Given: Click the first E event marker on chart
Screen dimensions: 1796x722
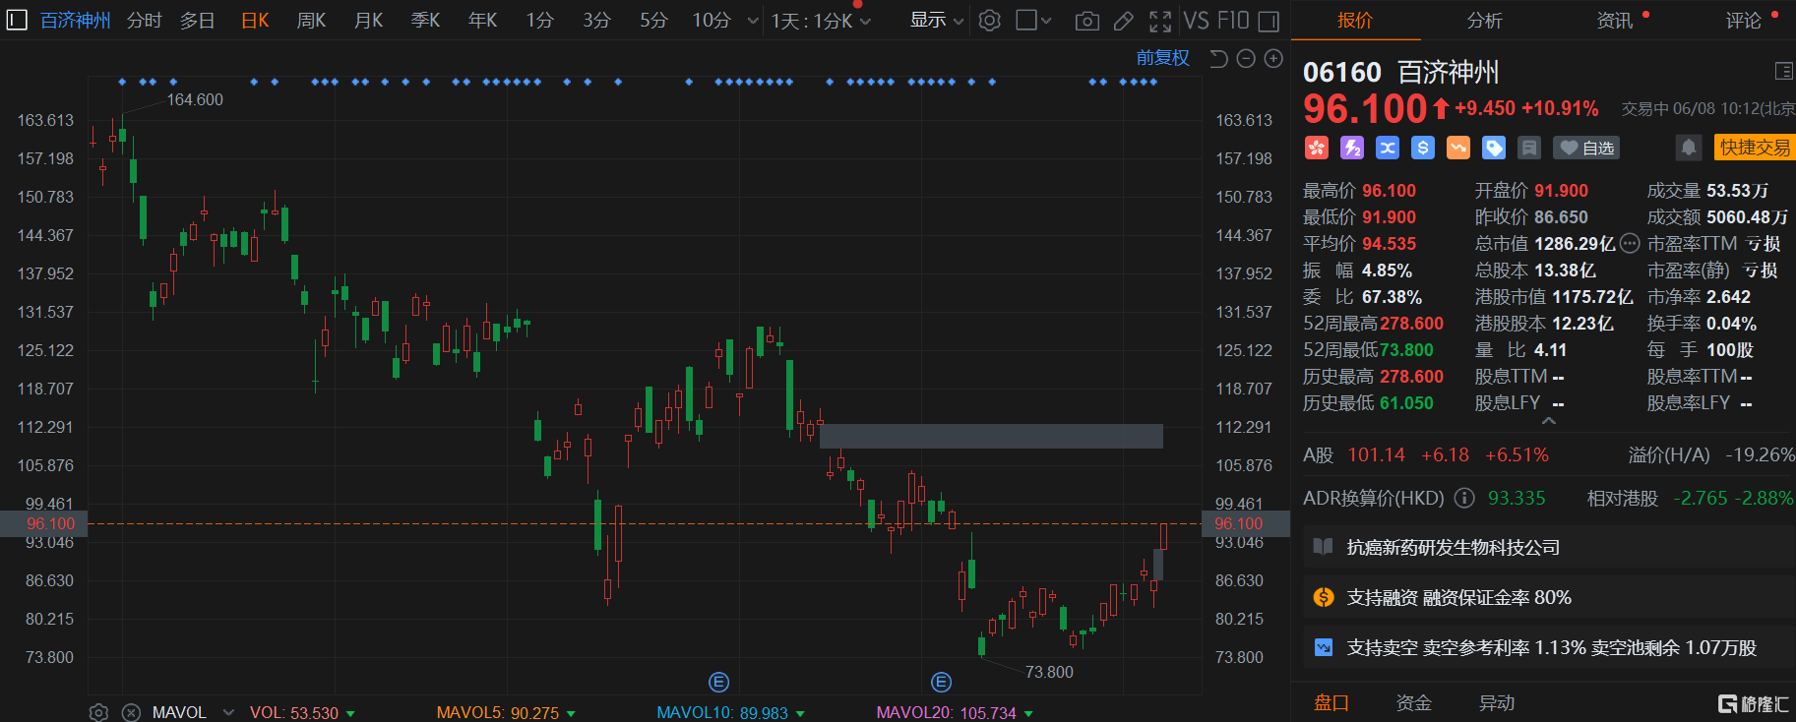Looking at the screenshot, I should [x=718, y=682].
